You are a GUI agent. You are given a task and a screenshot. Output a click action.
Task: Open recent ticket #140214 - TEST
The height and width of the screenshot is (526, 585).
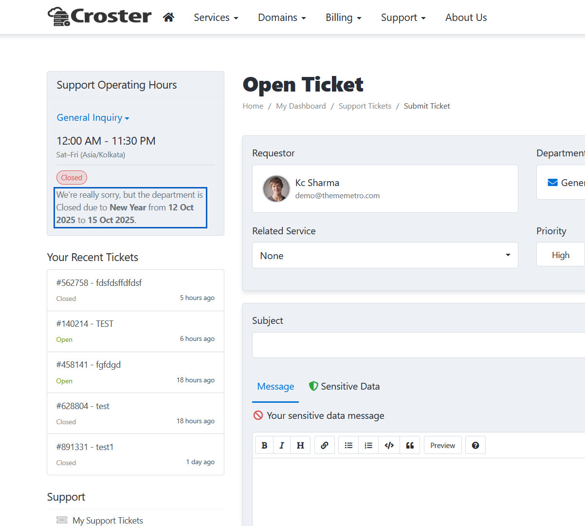[85, 324]
